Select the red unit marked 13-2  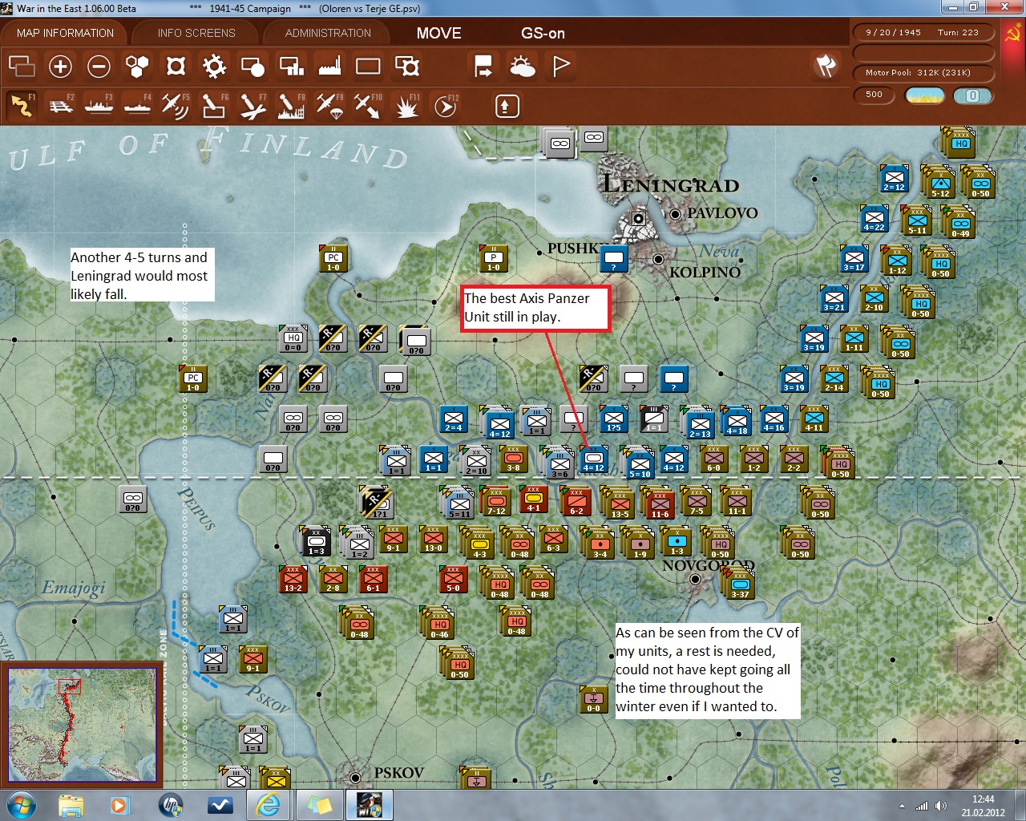[x=293, y=580]
